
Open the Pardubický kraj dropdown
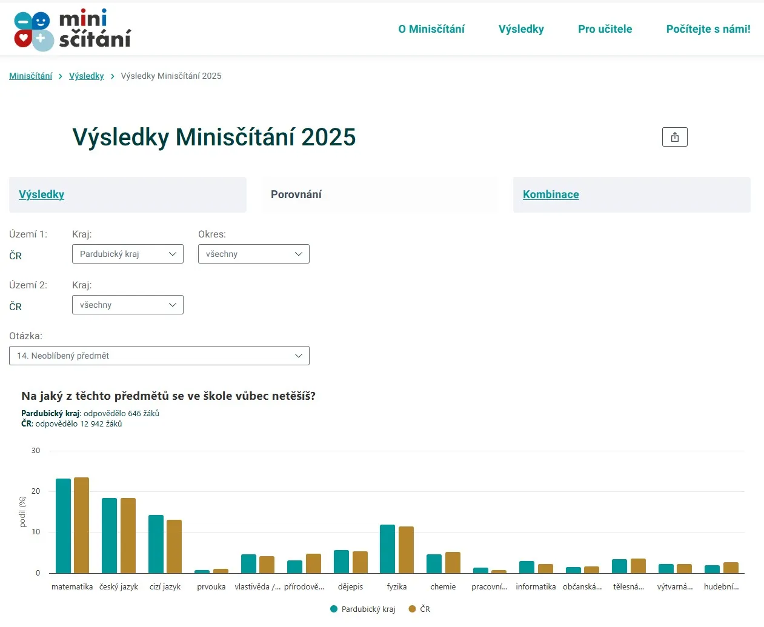click(127, 254)
